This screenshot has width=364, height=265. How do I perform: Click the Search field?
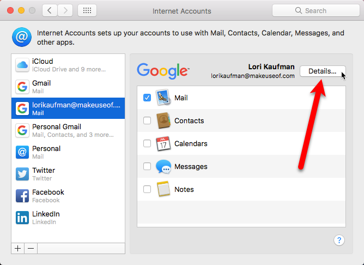tap(316, 10)
